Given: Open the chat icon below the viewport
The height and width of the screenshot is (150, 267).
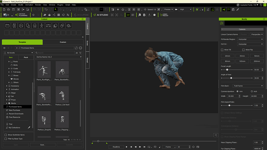Looking at the screenshot, I should point(216,135).
